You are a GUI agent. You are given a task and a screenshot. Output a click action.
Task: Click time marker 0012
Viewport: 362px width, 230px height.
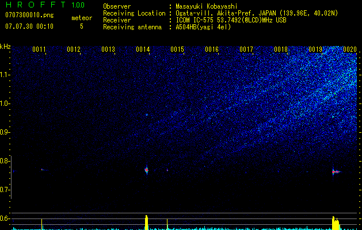click(74, 49)
